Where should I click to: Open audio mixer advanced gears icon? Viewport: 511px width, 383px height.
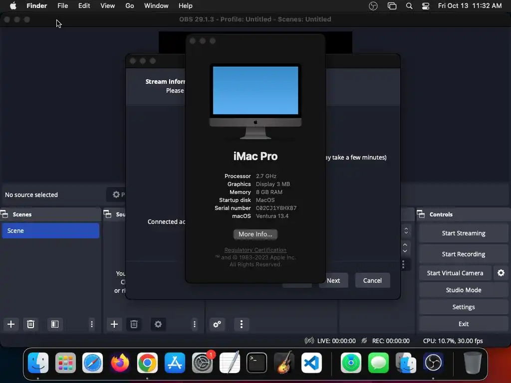(x=217, y=324)
